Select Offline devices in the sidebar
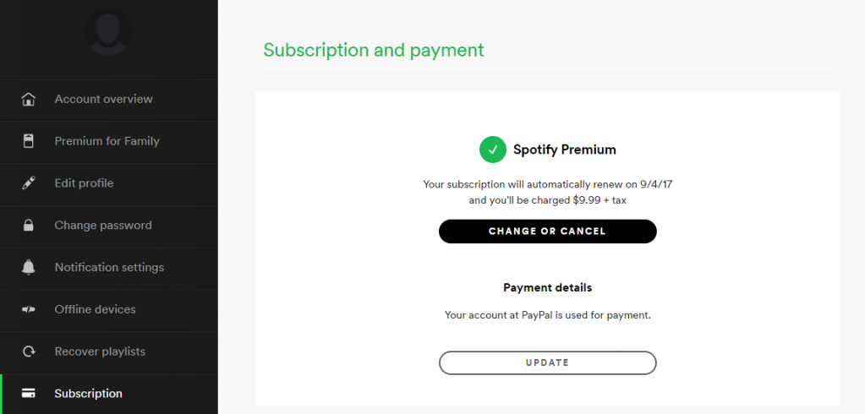The width and height of the screenshot is (865, 414). [x=95, y=309]
